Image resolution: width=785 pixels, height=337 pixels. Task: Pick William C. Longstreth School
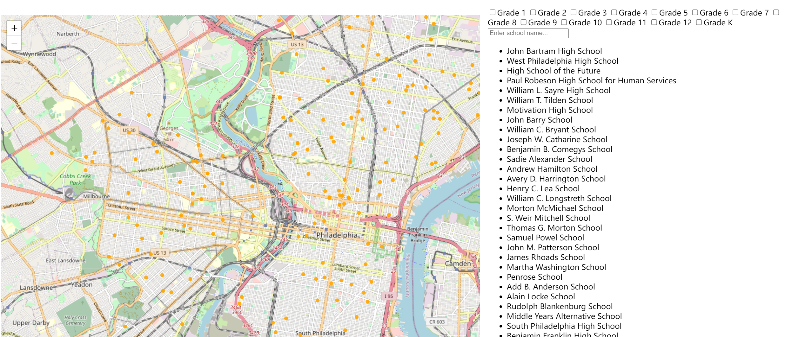tap(559, 198)
